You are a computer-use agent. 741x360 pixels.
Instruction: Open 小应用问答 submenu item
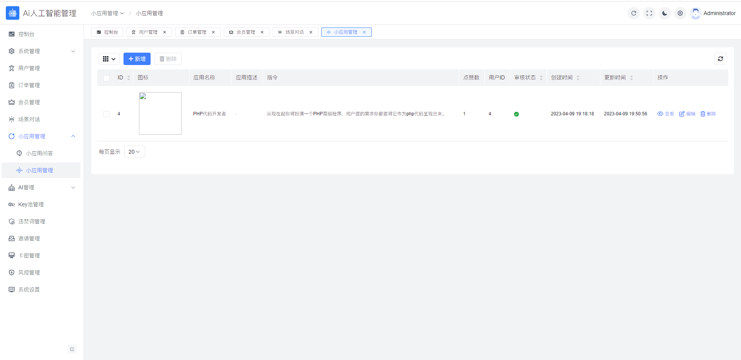(42, 153)
